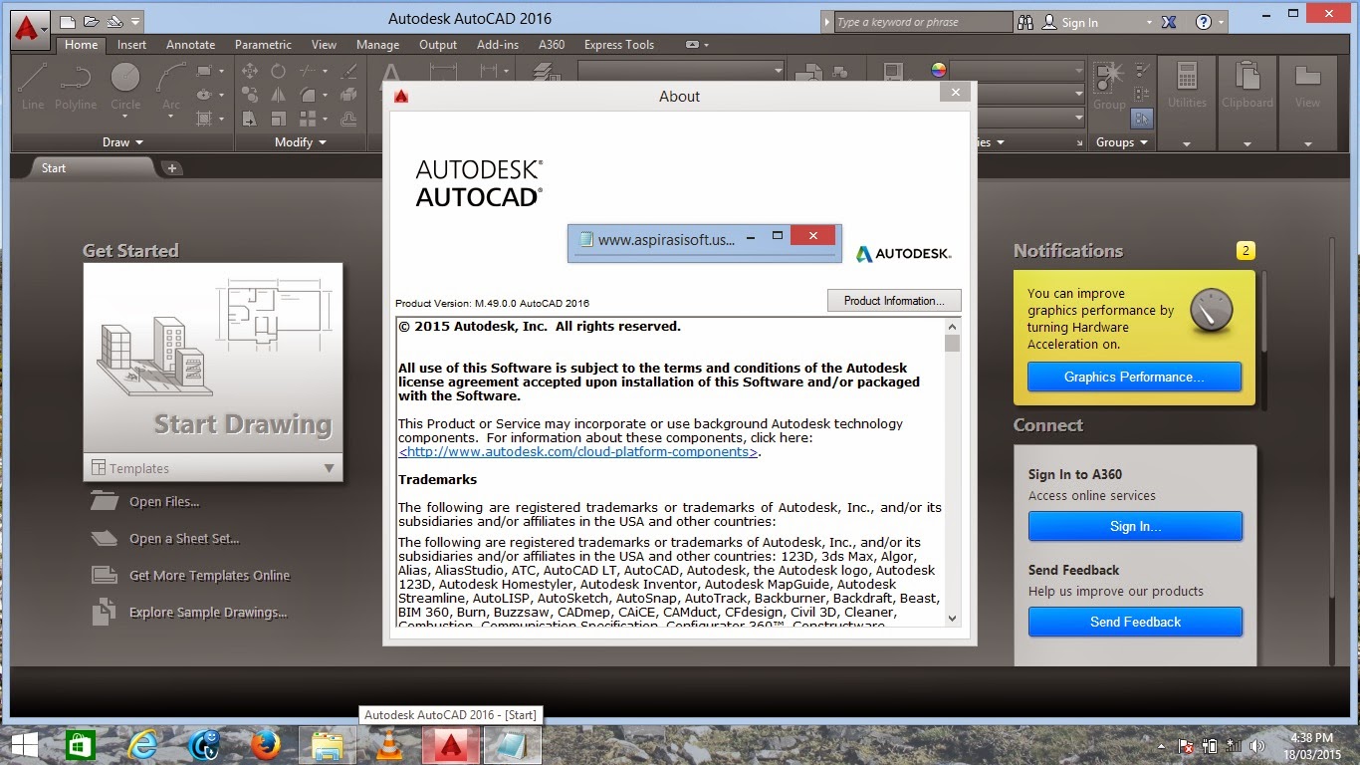
Task: Click the keyword search input field
Action: pos(924,22)
